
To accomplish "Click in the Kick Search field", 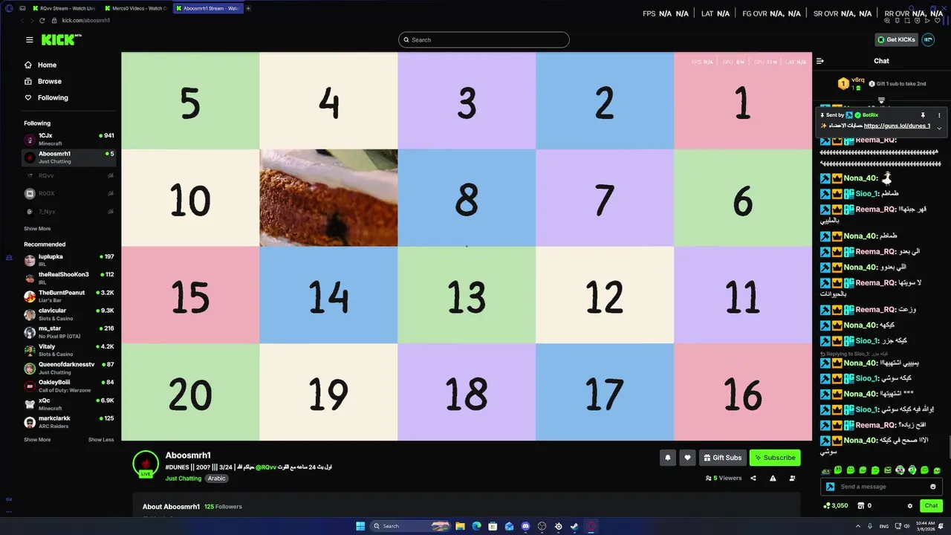I will click(484, 40).
